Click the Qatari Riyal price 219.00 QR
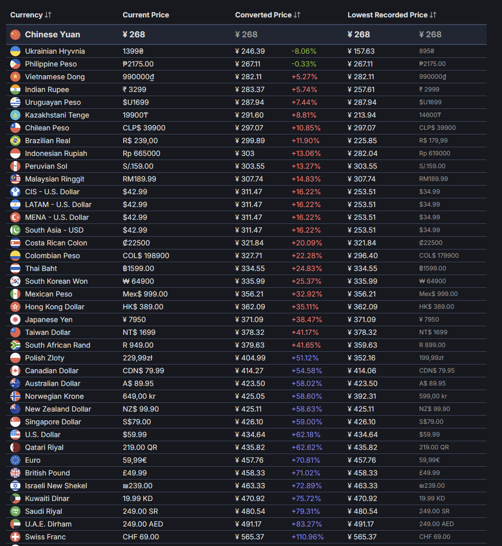Screen dimensions: 502x546 140,447
